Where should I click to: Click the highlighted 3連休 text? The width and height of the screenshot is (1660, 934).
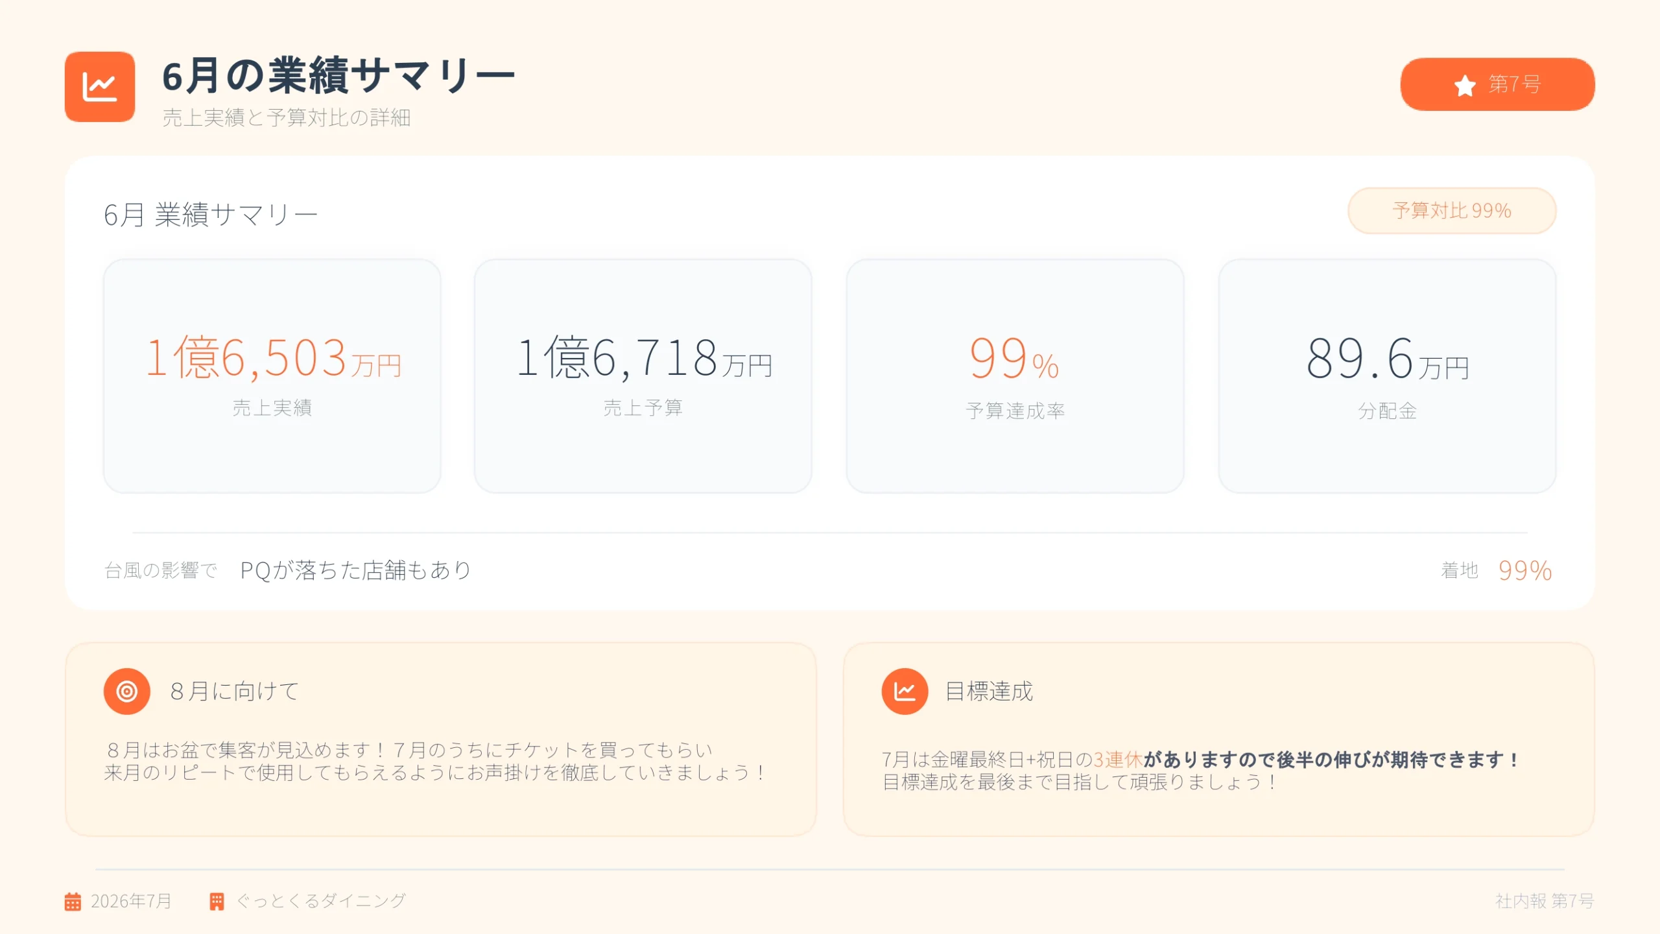click(x=1118, y=760)
